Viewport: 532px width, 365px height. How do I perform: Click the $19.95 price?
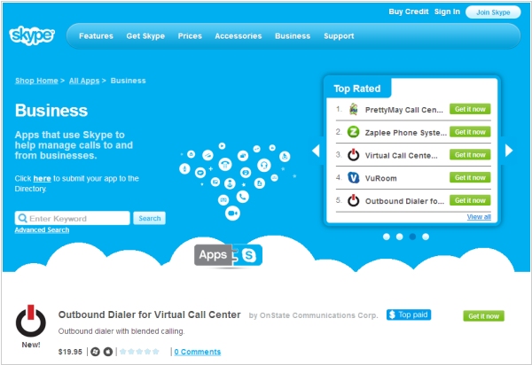(x=70, y=352)
